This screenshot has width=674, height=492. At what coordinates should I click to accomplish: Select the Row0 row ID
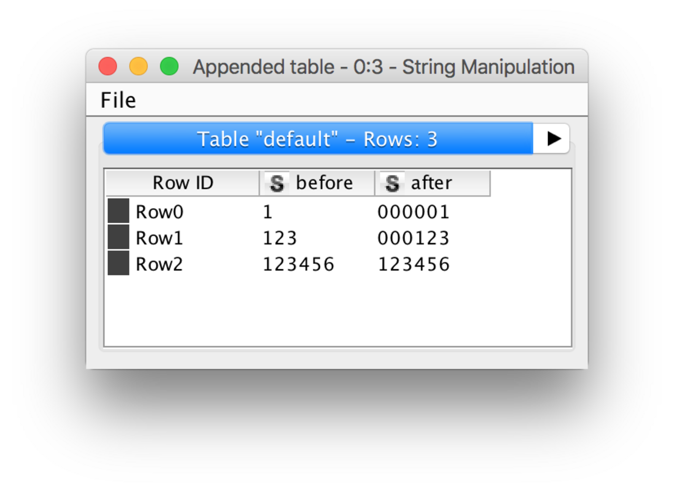[x=160, y=212]
